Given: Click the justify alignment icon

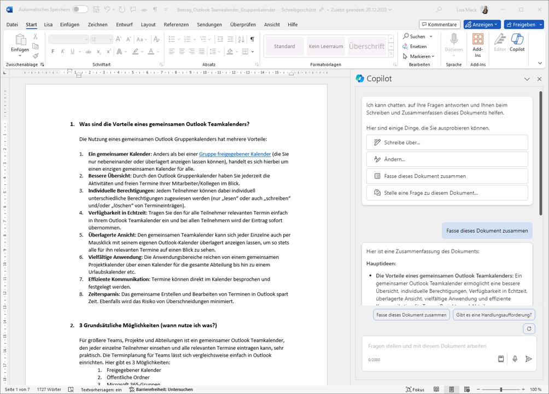Looking at the screenshot, I should pyautogui.click(x=202, y=51).
